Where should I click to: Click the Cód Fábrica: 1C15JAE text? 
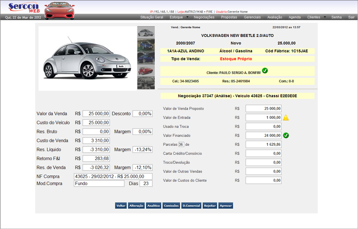(286, 51)
